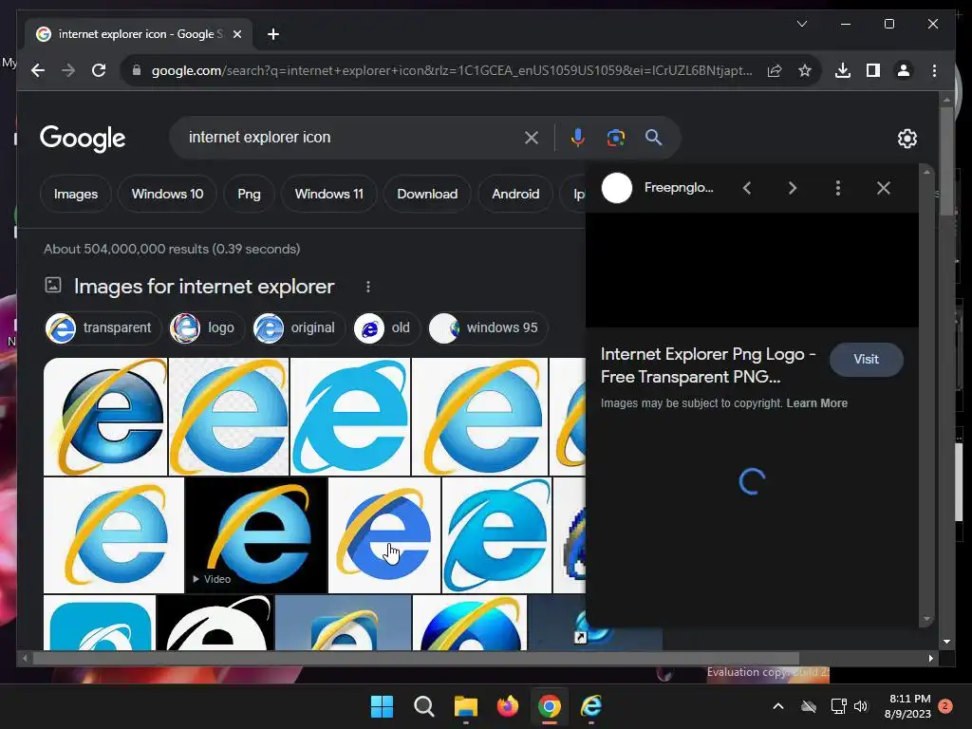
Task: Show next image in preview panel
Action: pos(793,188)
